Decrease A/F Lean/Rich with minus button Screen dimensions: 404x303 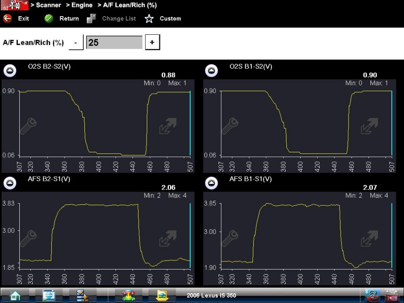click(x=76, y=42)
